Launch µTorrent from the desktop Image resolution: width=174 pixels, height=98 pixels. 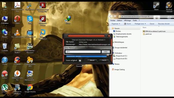pyautogui.click(x=5, y=88)
